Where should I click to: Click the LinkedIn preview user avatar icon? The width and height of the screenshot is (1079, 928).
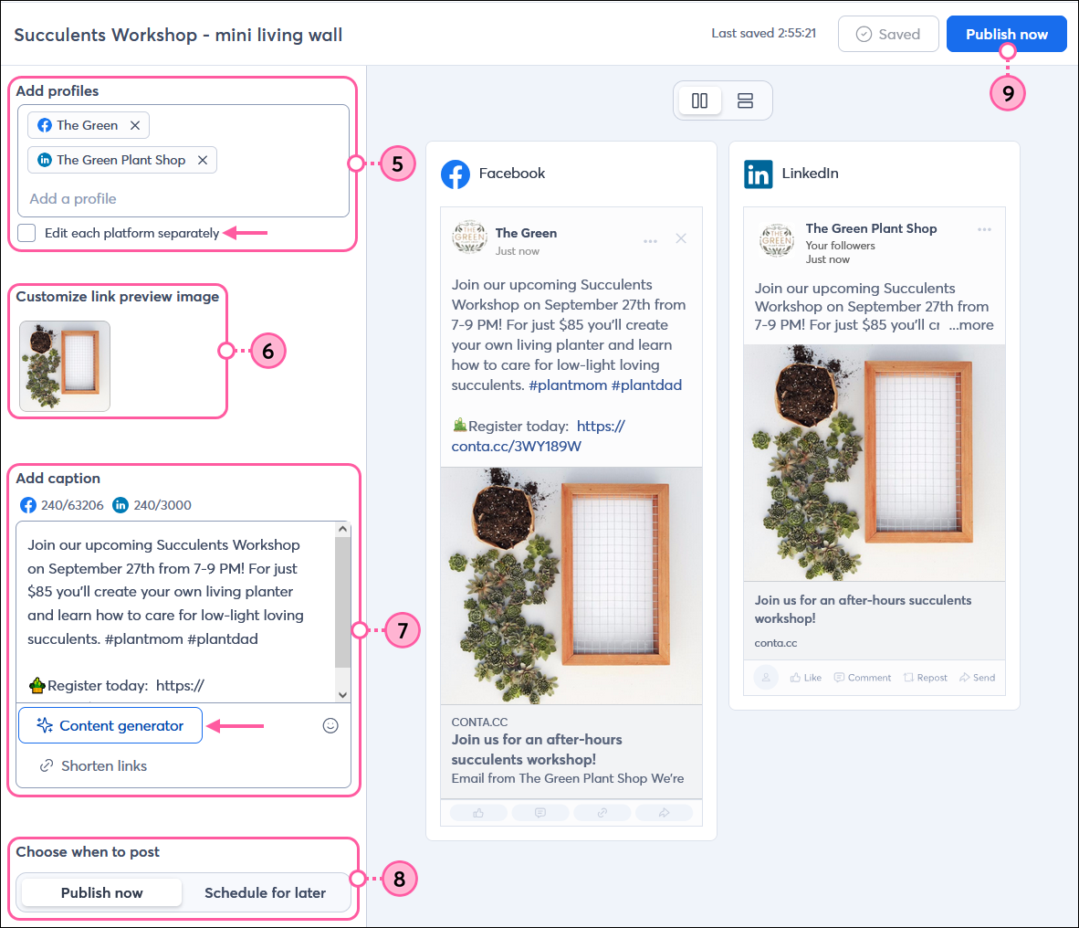coord(766,678)
